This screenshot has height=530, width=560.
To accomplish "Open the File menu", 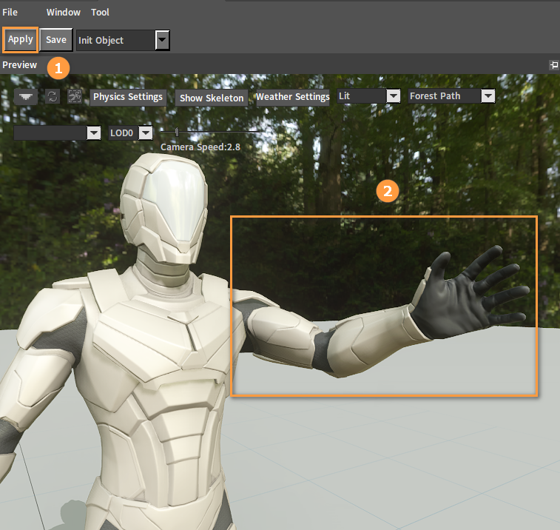I will click(x=10, y=12).
